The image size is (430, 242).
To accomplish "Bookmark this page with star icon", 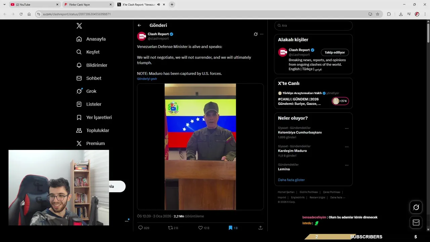I will pyautogui.click(x=378, y=14).
